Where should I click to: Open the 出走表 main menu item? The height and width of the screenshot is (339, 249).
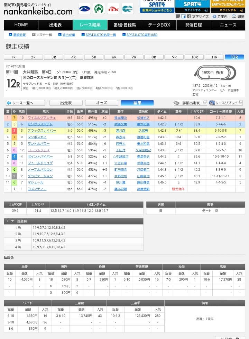tap(55, 25)
